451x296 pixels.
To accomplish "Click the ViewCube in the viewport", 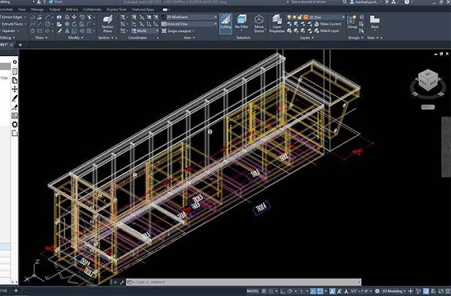I will 428,81.
